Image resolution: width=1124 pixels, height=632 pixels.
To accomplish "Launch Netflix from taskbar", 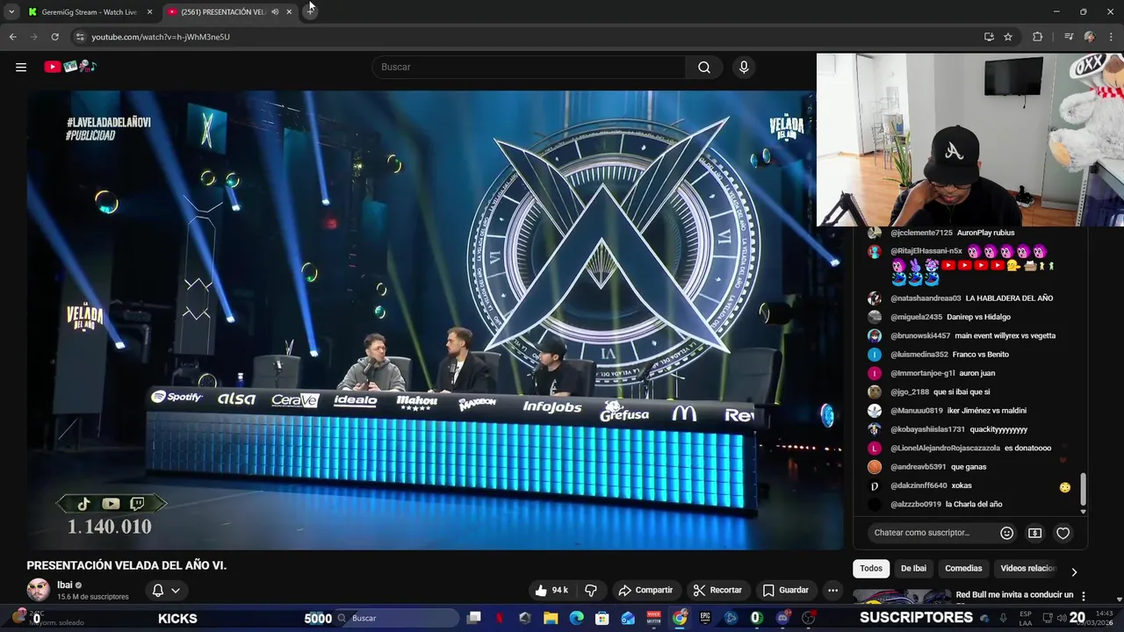I will click(500, 618).
